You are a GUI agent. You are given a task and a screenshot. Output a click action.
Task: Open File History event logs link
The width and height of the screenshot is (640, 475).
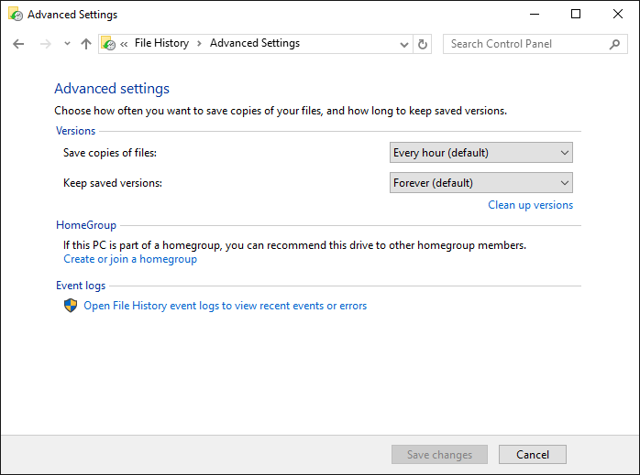(x=226, y=306)
